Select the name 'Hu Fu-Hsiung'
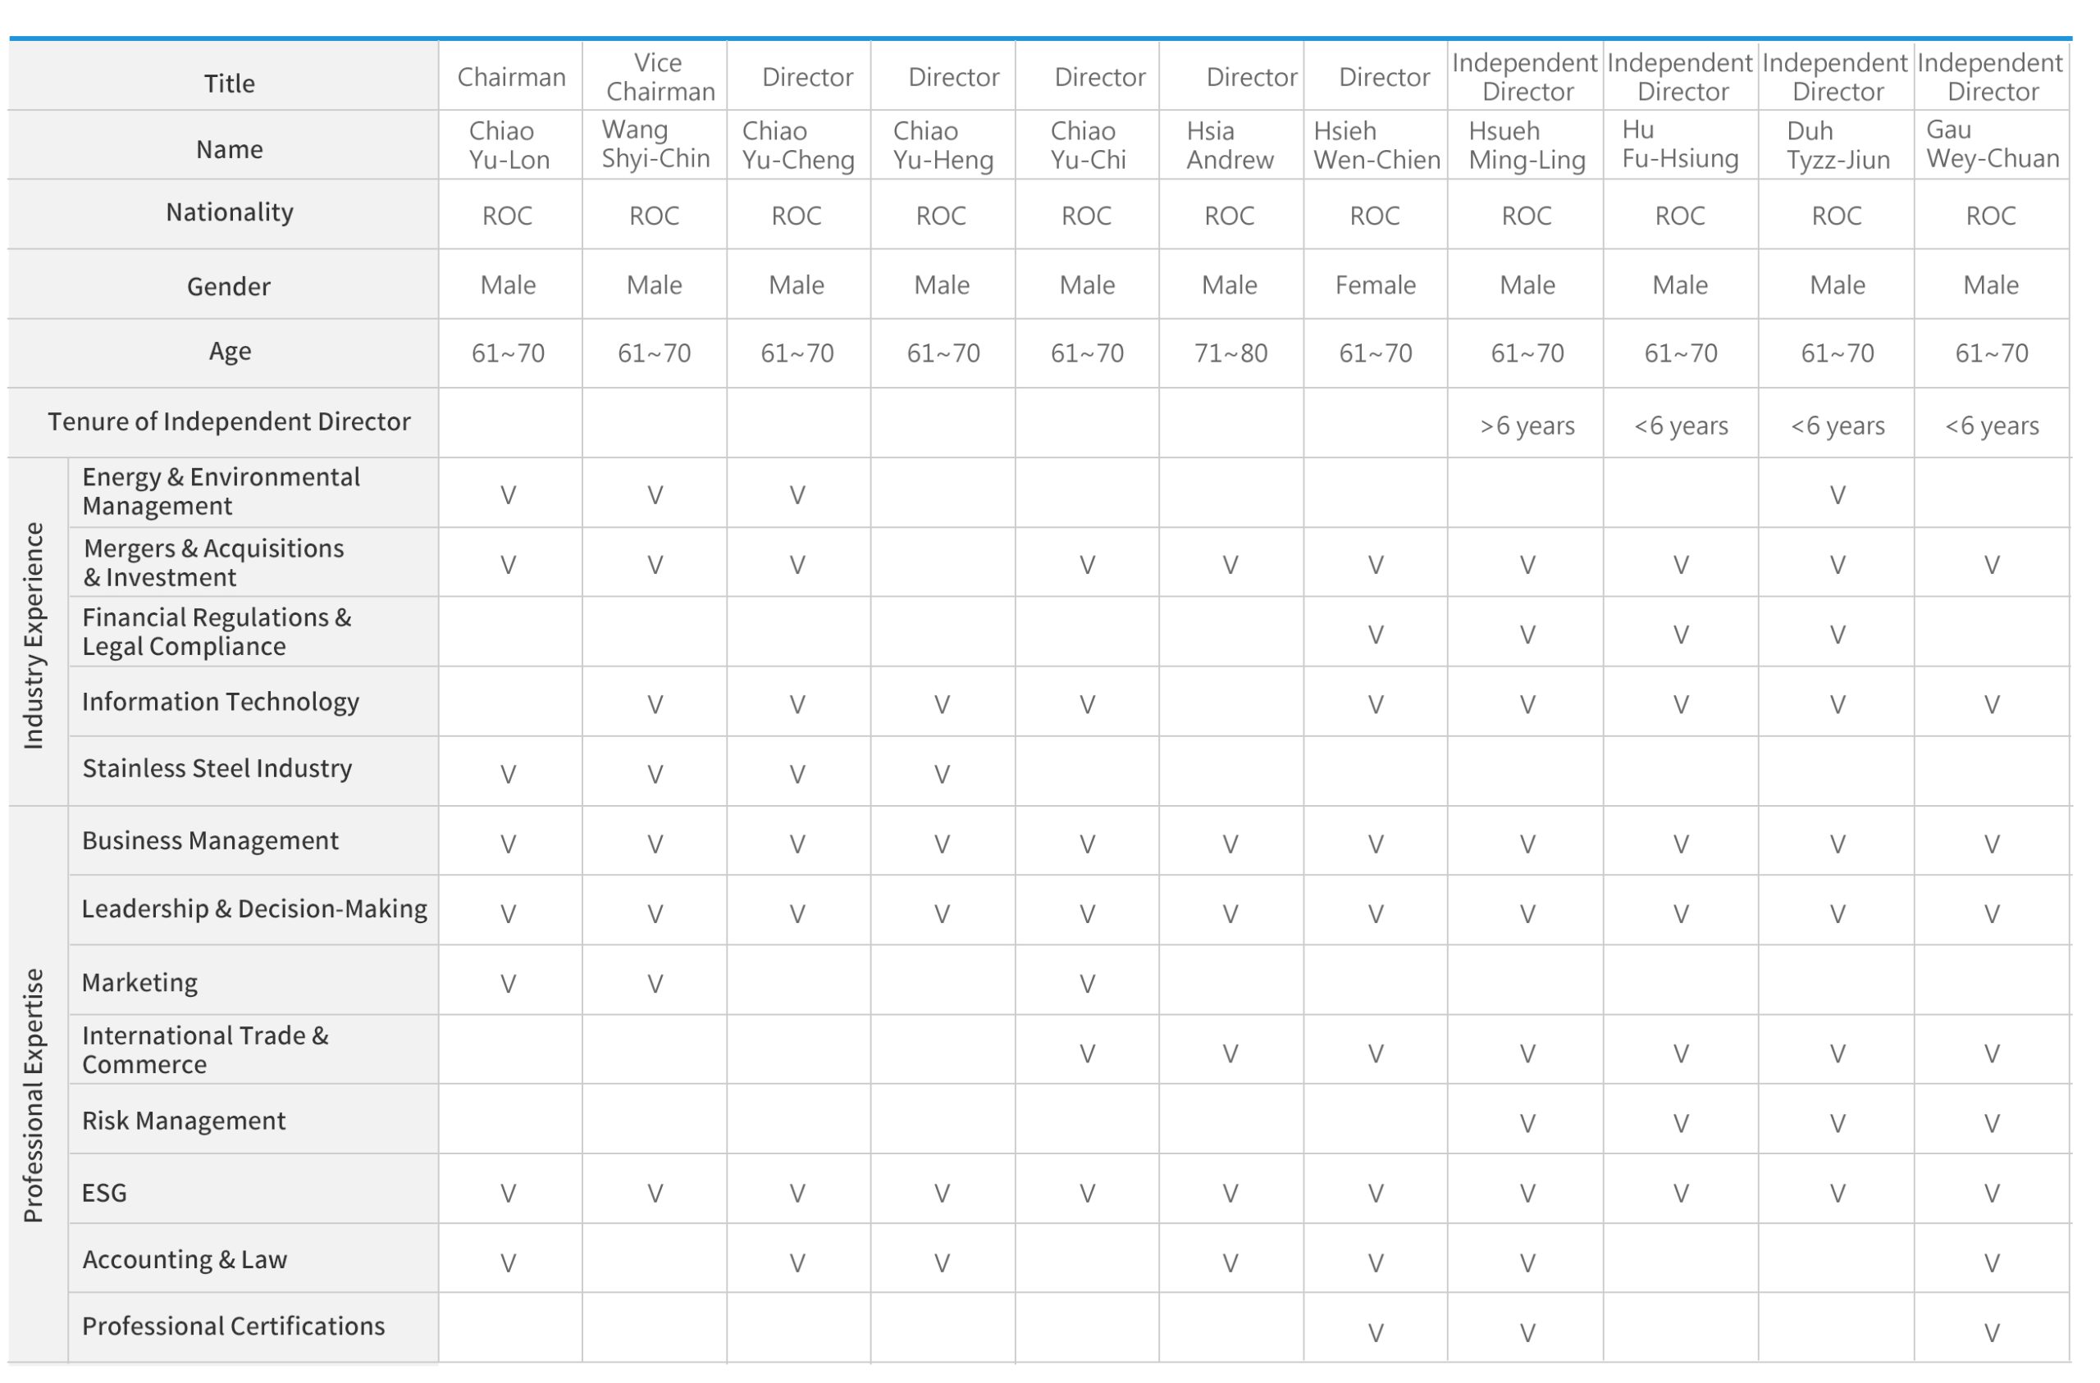2100x1383 pixels. coord(1680,144)
